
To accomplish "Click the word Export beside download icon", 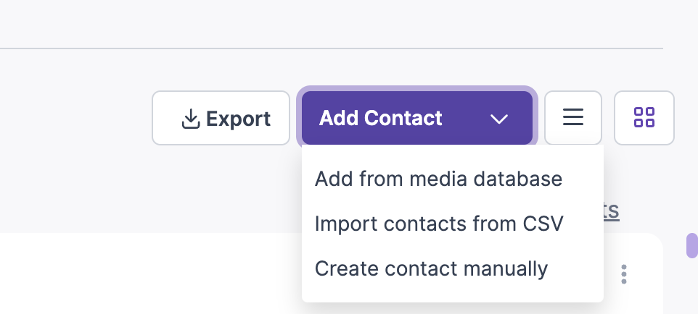I will (x=238, y=119).
